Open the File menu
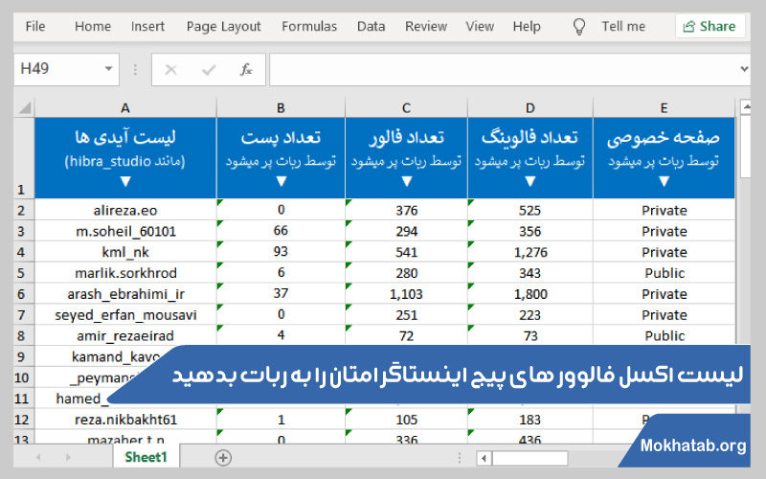Screen dimensions: 766x479 point(35,26)
